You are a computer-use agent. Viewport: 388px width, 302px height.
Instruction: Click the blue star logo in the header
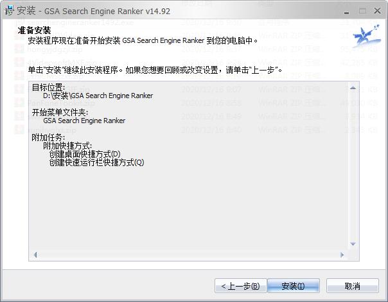pos(366,36)
